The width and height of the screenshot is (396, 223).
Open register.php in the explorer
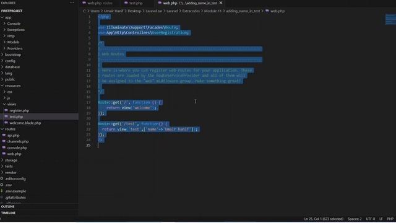click(19, 110)
